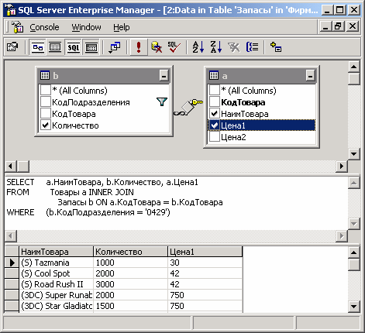The height and width of the screenshot is (333, 365).
Task: Toggle the Diagram pane button
Action: [38, 47]
